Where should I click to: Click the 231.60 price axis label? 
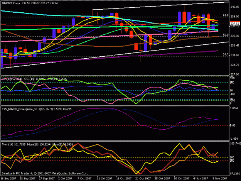(235, 55)
